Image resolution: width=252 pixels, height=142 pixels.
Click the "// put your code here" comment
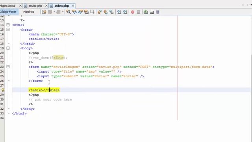tap(50, 99)
